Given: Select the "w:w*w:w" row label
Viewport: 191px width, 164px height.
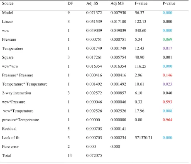Looking at the screenshot, I should (10, 66).
